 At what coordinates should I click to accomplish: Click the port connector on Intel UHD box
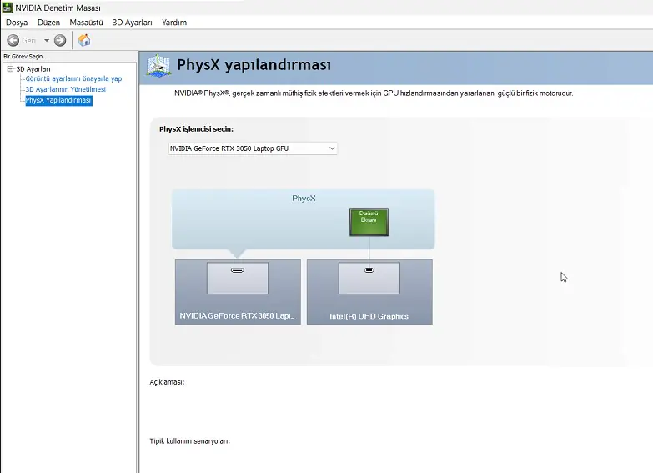[369, 270]
